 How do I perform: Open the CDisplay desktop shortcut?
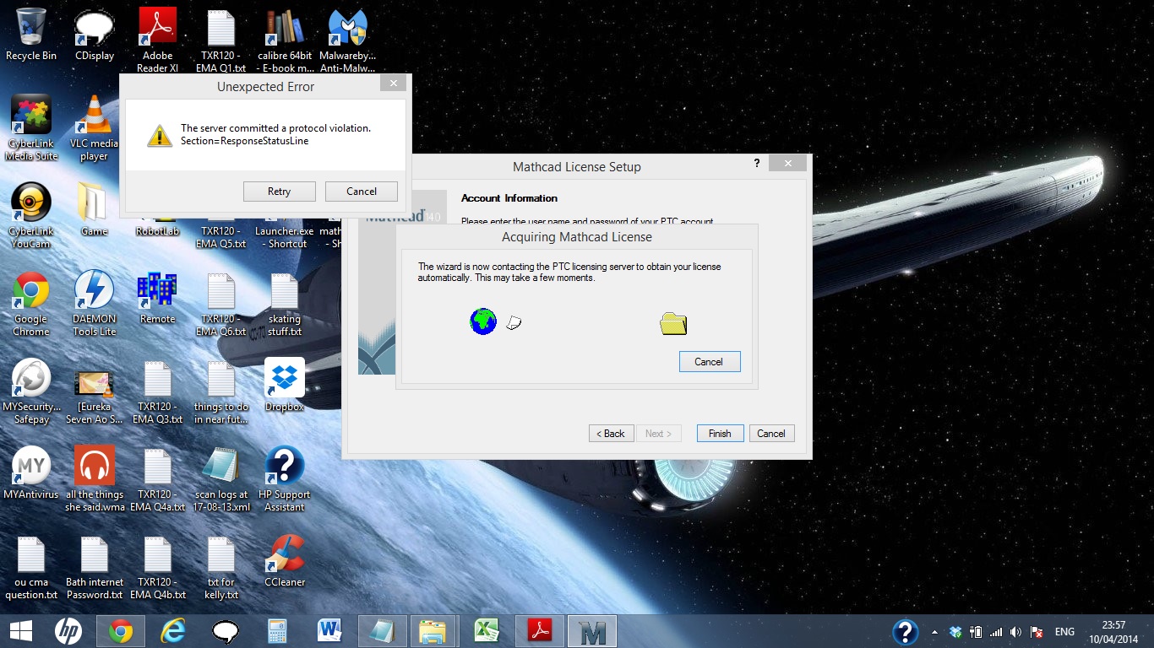point(95,35)
